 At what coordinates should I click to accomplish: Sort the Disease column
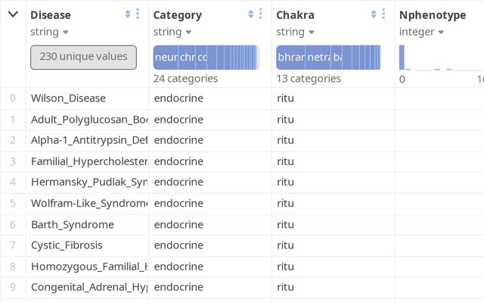(128, 14)
